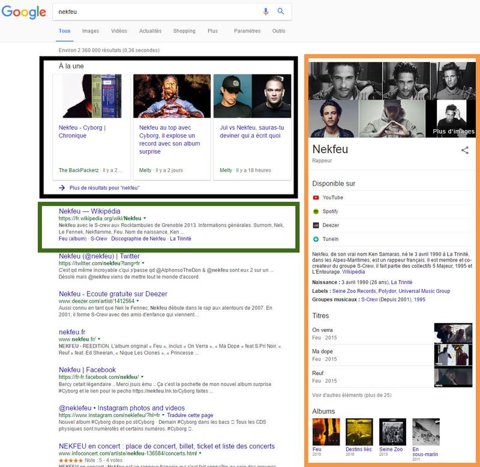Open the S-Crew sitelink under Wikipedia
This screenshot has height=467, width=480.
click(99, 238)
